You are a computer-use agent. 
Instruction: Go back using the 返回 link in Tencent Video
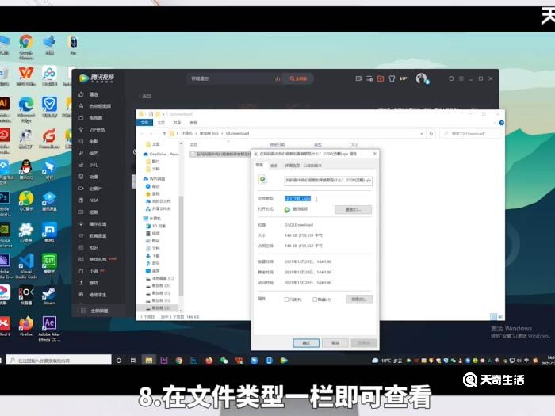pyautogui.click(x=145, y=96)
